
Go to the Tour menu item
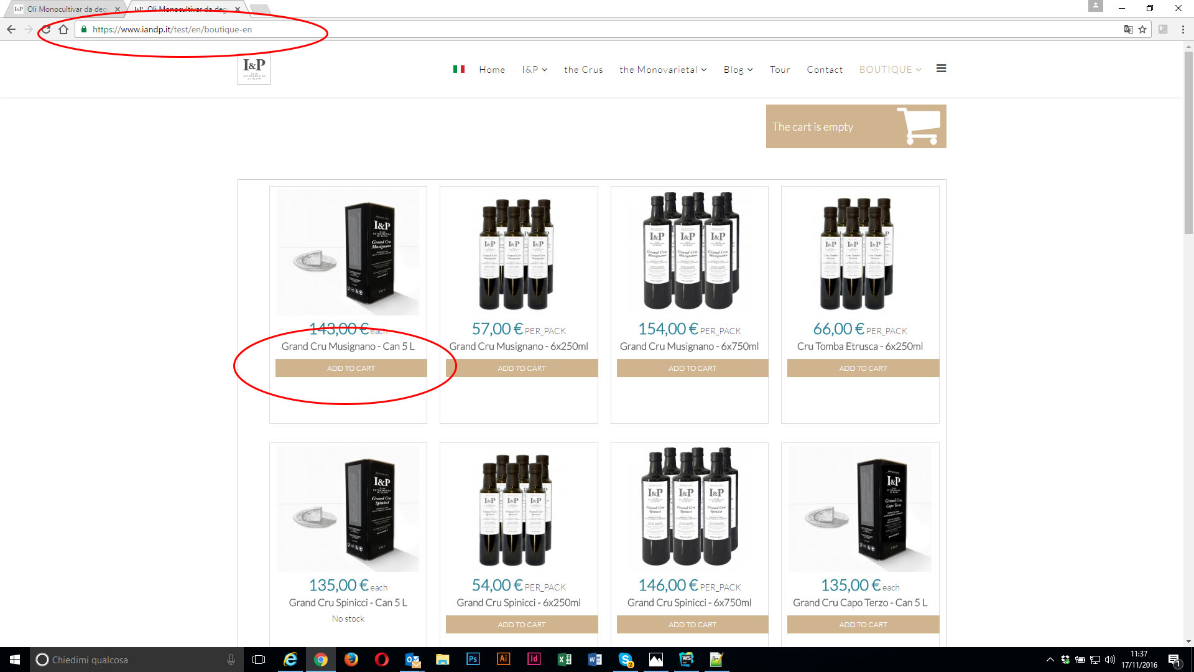(779, 70)
